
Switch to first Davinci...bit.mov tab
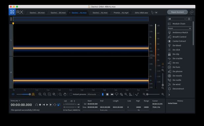pos(37,13)
